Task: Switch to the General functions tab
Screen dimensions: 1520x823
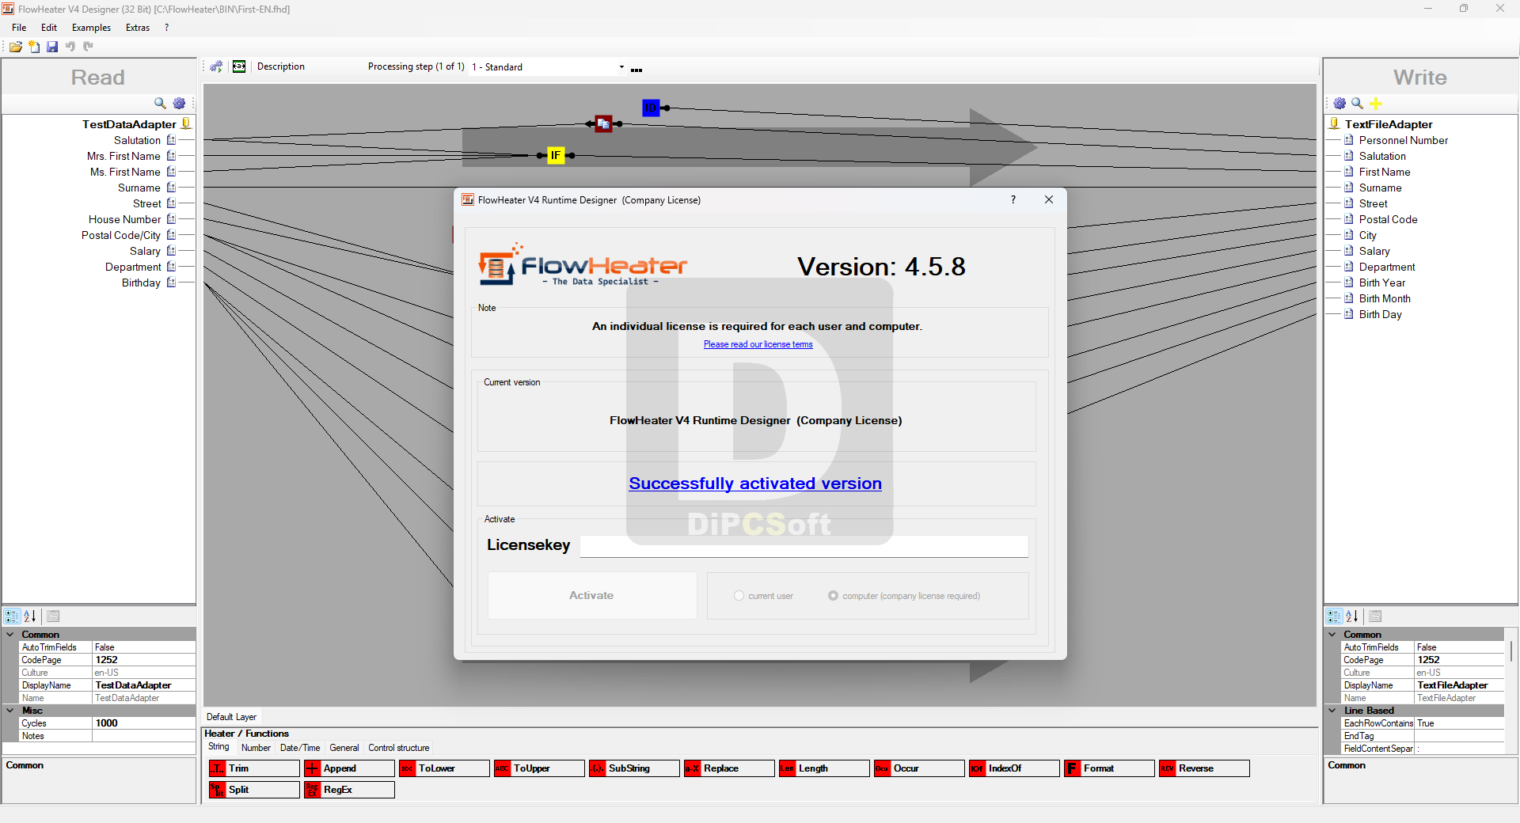Action: pyautogui.click(x=344, y=748)
